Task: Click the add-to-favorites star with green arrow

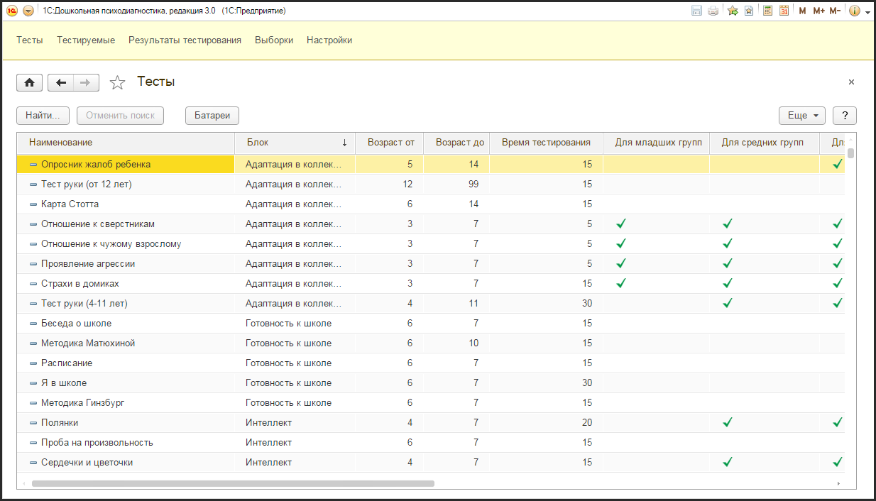Action: (x=733, y=11)
